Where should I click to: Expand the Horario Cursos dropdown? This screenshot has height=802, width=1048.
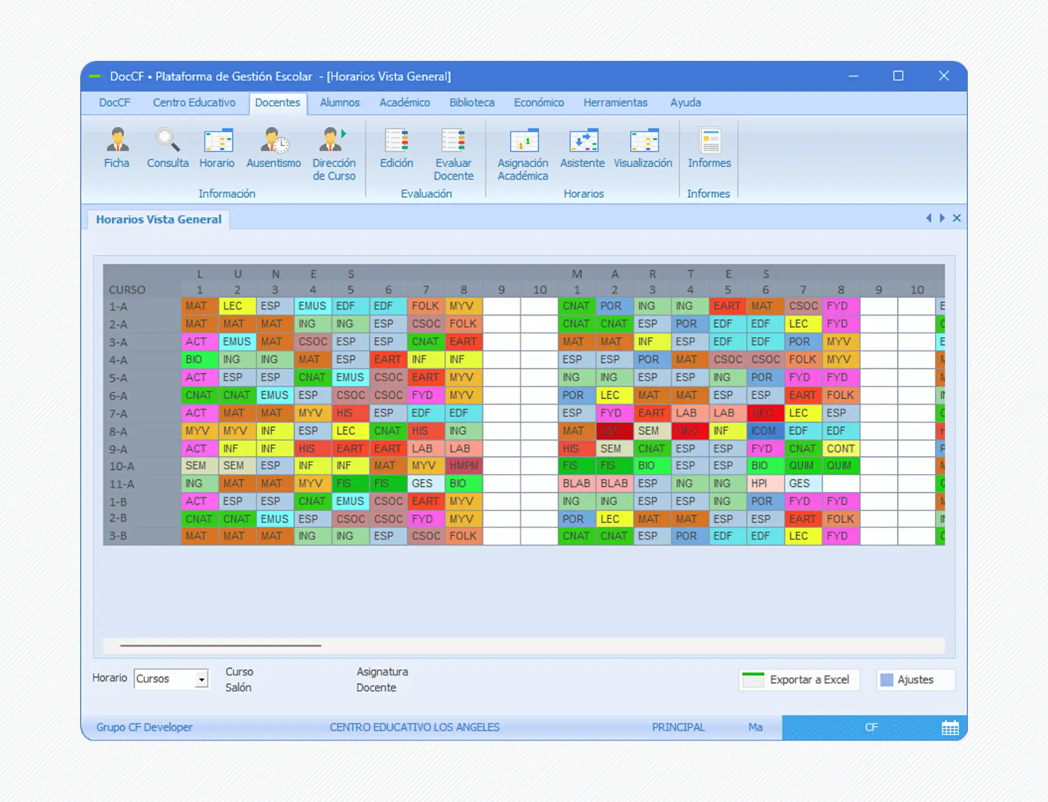[x=201, y=679]
